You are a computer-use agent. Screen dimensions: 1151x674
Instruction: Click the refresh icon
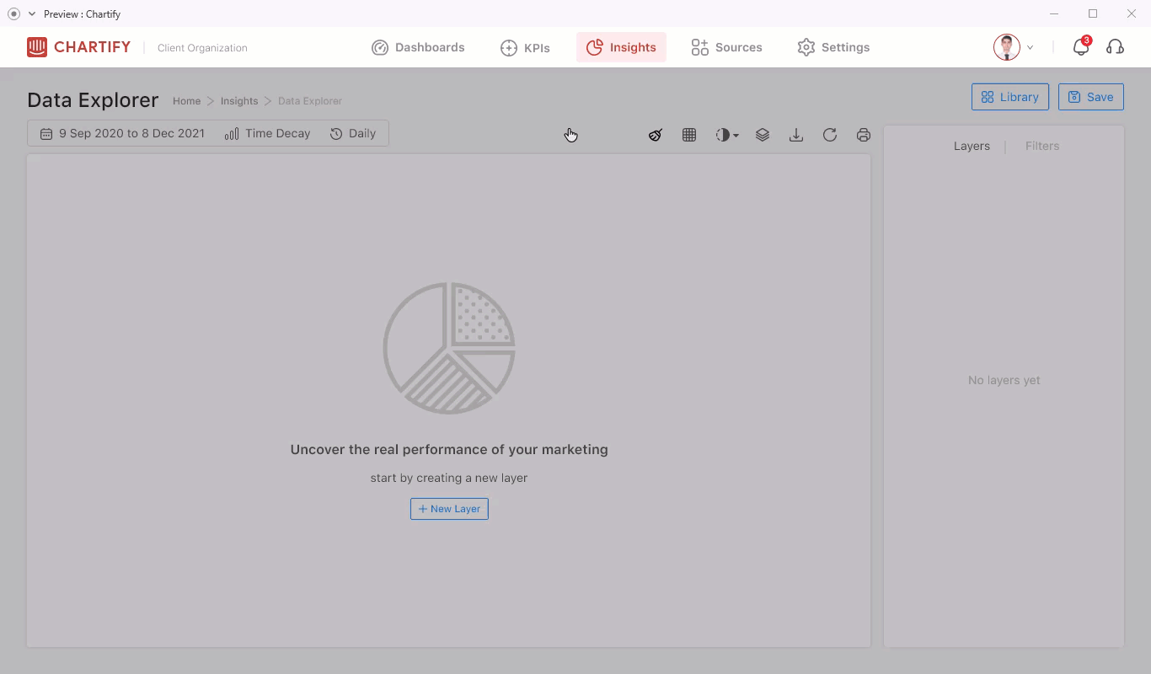830,135
